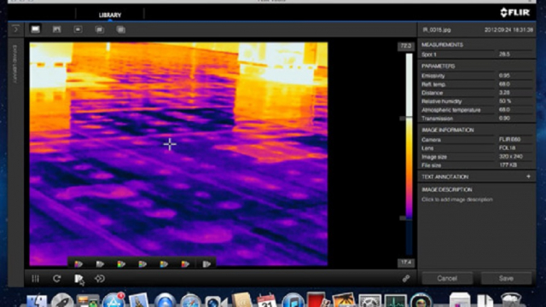Screen dimensions: 546x307
Task: Choose the first palette option in popup strip
Action: [78, 264]
